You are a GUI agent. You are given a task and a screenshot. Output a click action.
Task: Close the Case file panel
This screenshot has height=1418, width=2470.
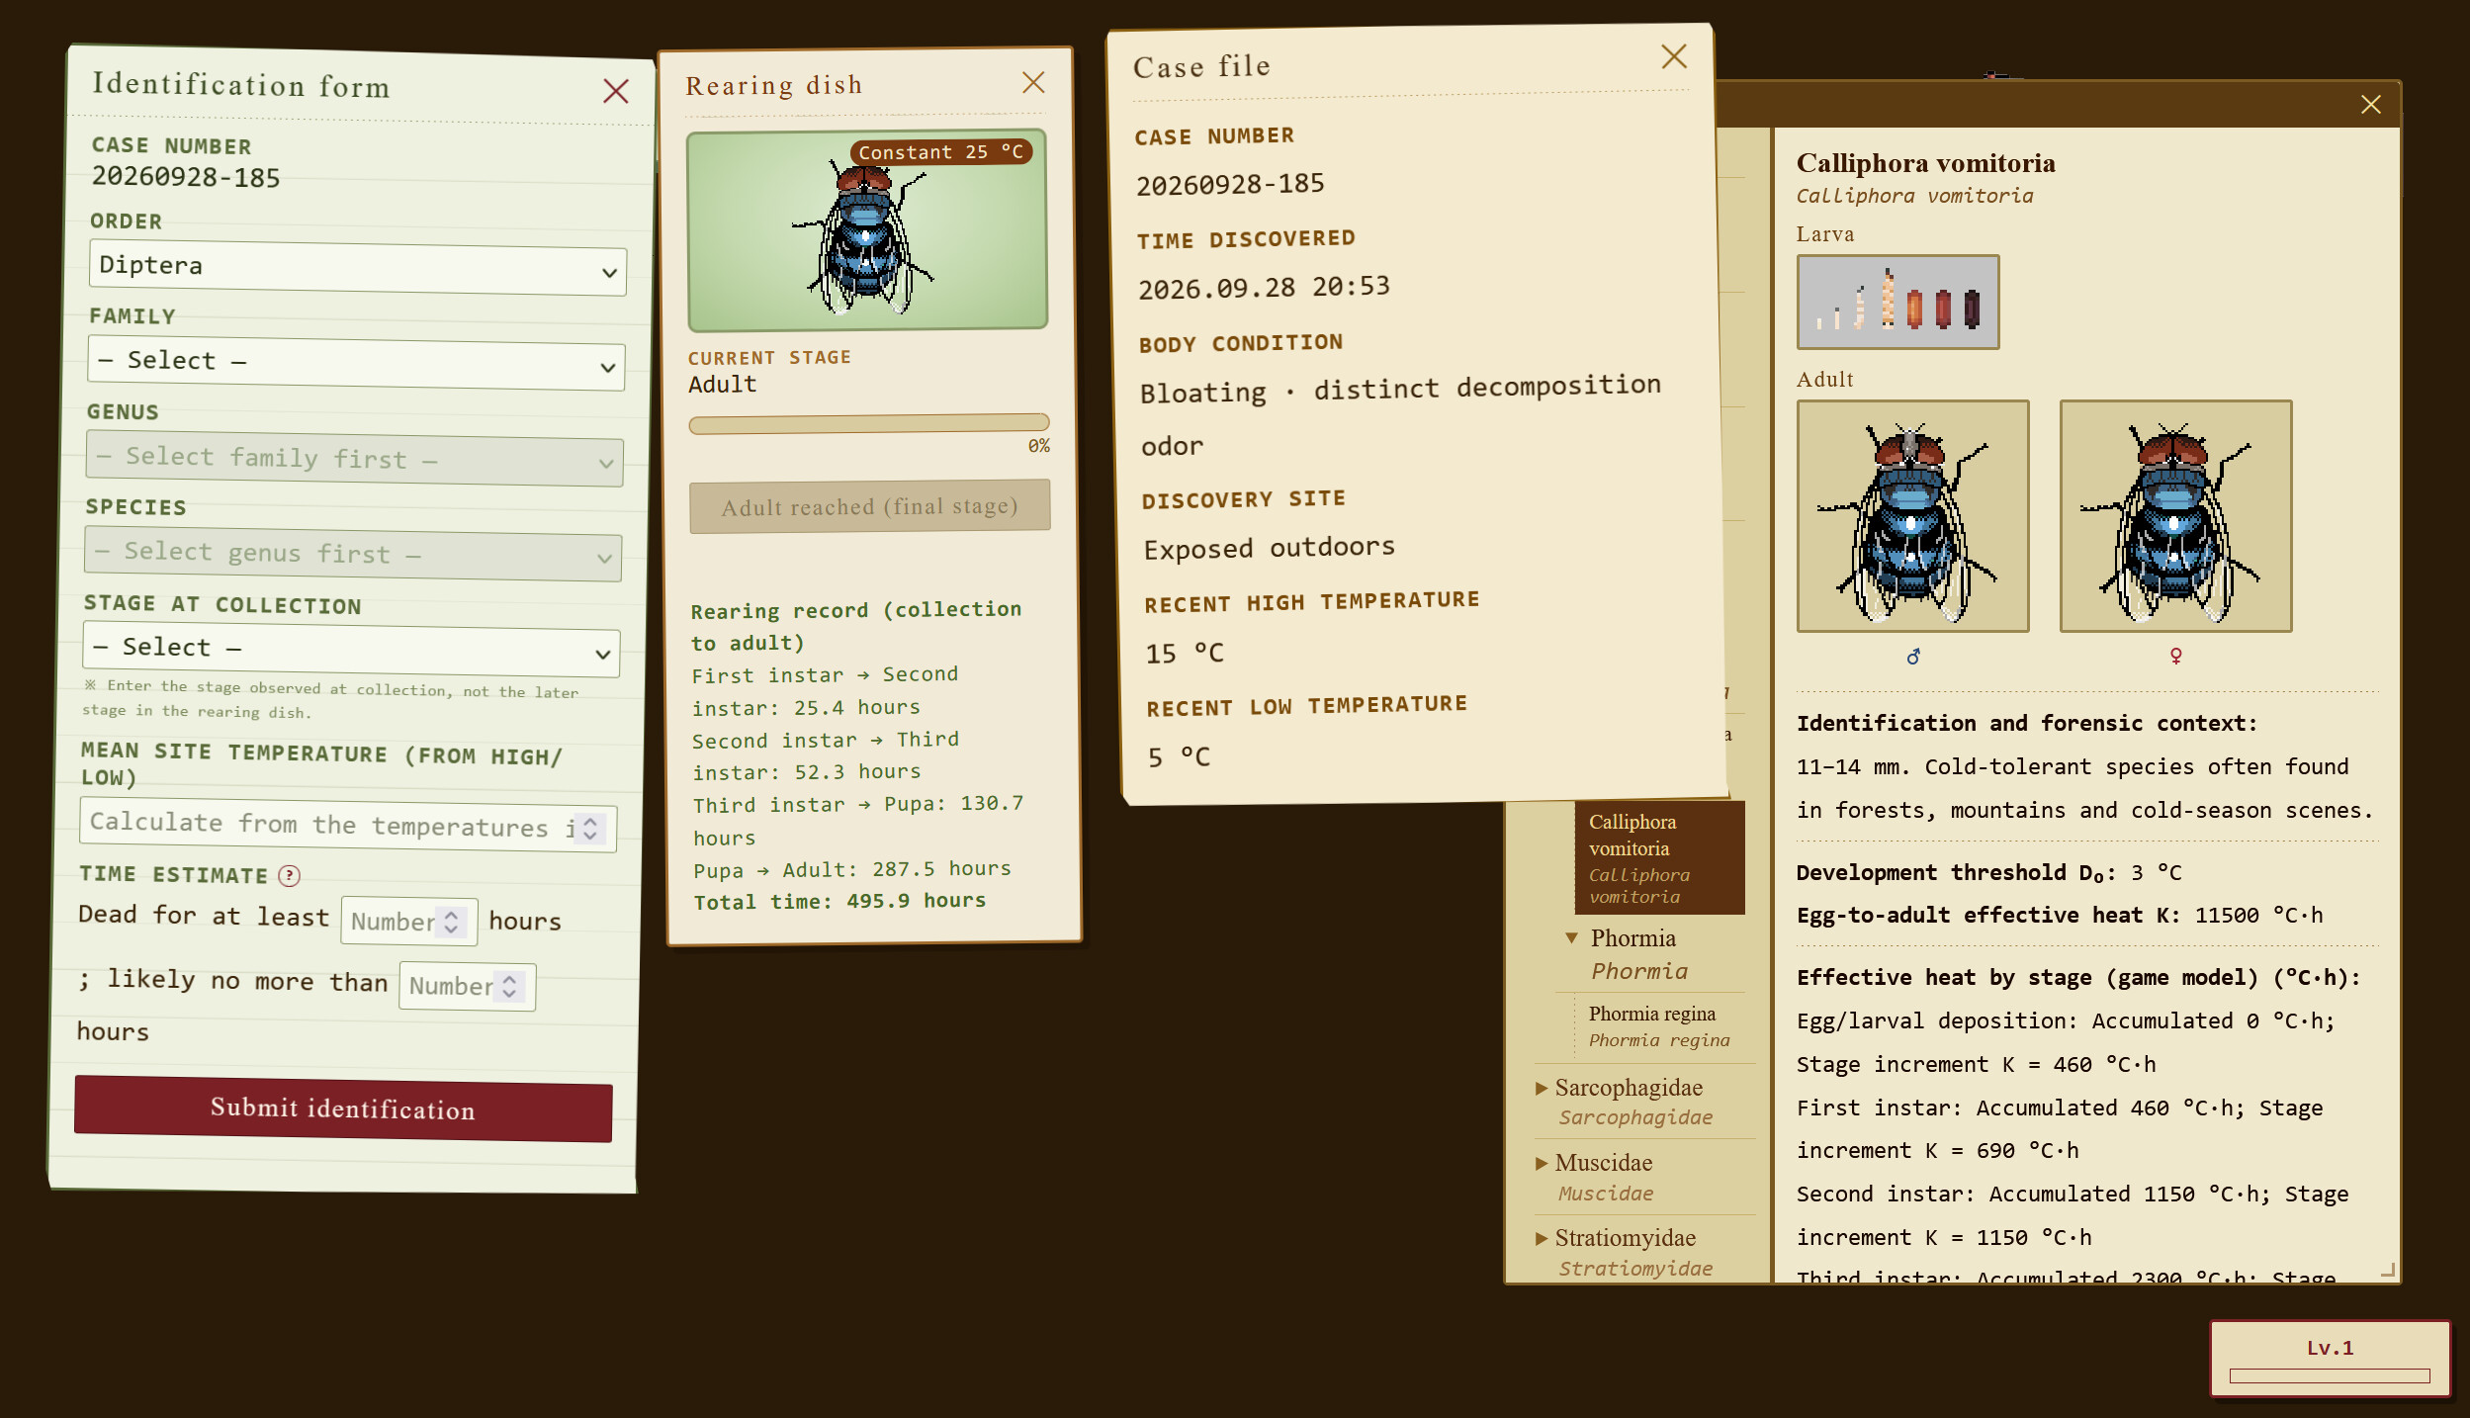pyautogui.click(x=1674, y=56)
